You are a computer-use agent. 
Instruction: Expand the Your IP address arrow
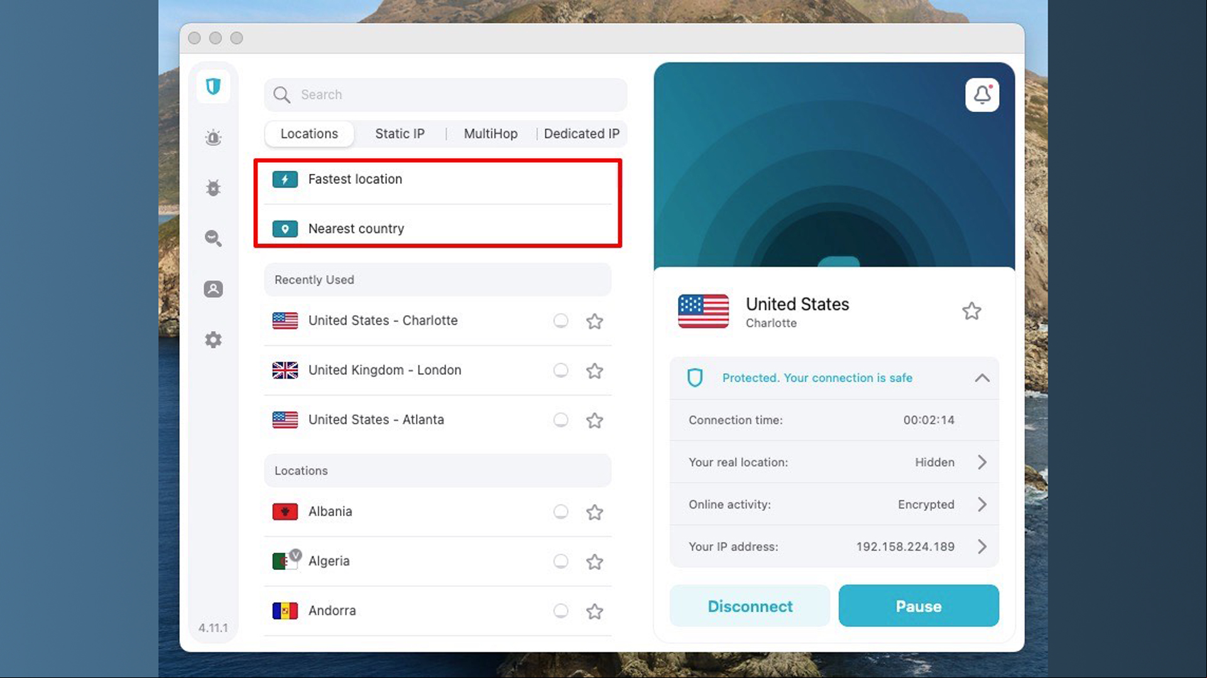982,546
